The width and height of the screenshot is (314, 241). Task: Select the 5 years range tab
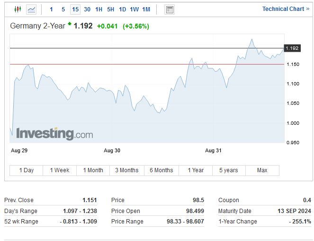[x=228, y=170]
